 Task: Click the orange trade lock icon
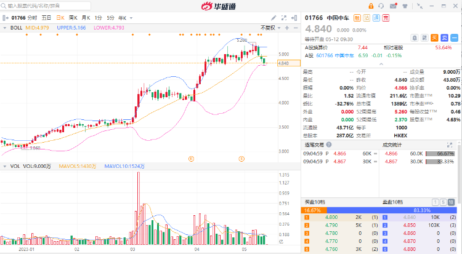(371, 6)
